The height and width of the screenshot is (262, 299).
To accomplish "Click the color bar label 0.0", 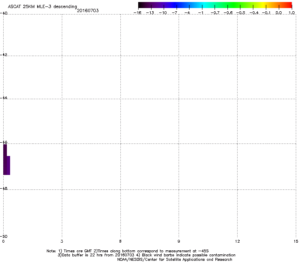I will [279, 13].
